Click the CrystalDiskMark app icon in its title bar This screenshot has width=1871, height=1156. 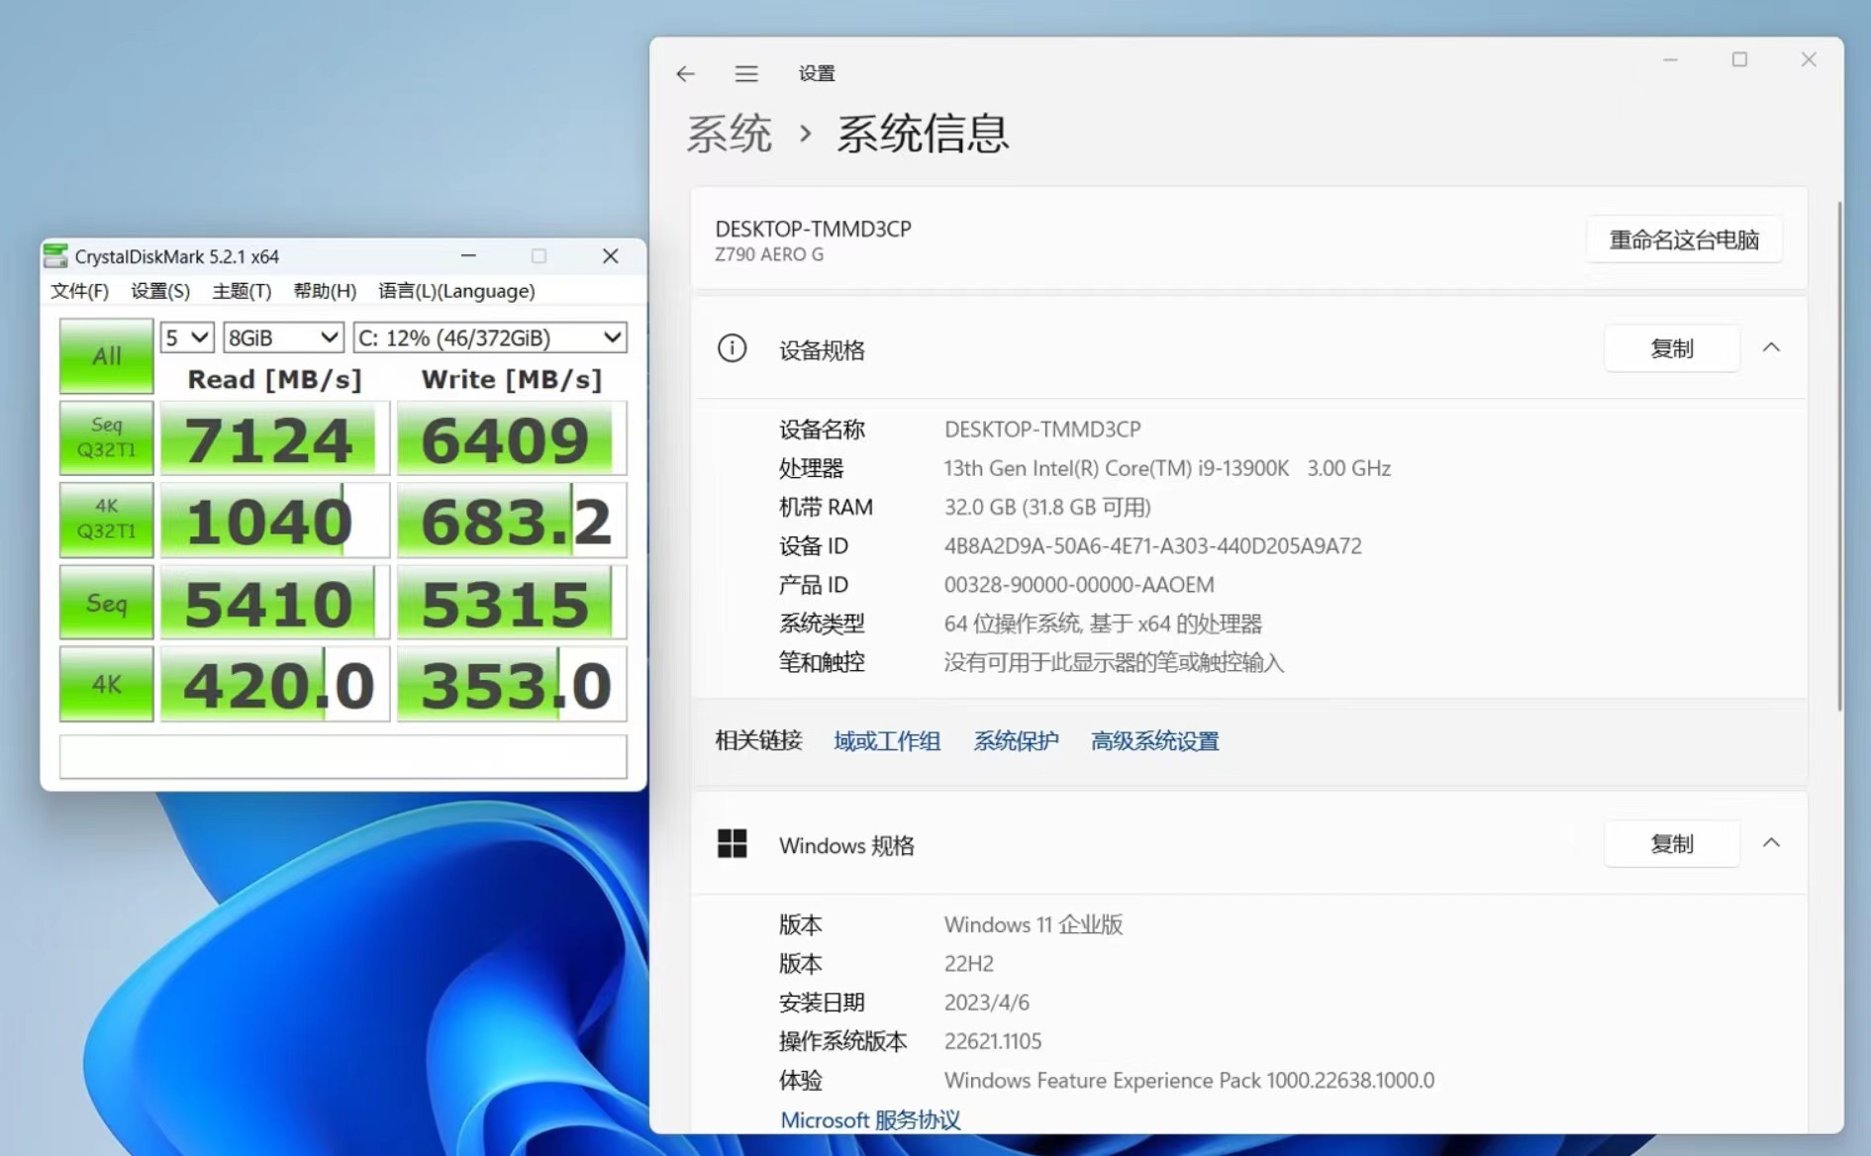(x=56, y=256)
